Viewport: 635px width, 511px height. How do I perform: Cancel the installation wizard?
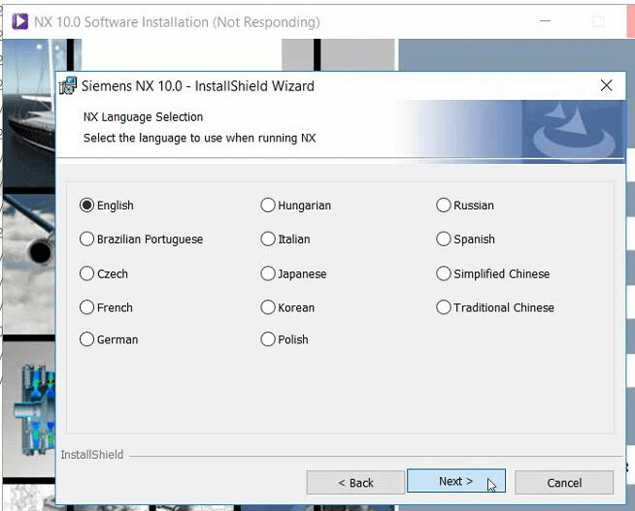point(563,483)
